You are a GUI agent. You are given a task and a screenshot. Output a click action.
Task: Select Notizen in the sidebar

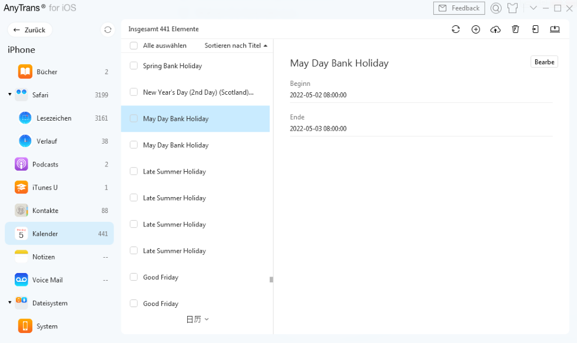click(x=44, y=257)
